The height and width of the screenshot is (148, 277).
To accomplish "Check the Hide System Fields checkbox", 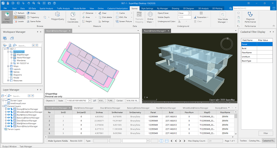I will pos(47,141).
